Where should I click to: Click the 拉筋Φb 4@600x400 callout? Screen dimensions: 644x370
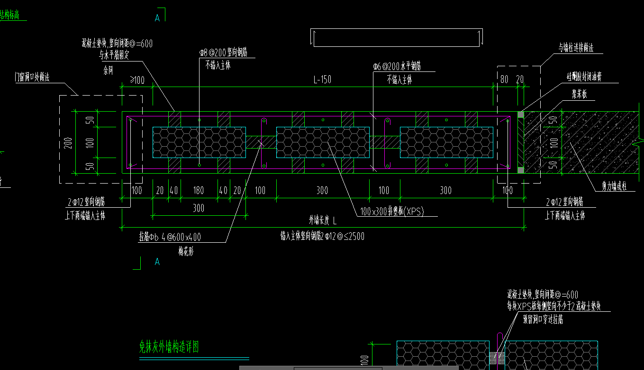tap(170, 238)
